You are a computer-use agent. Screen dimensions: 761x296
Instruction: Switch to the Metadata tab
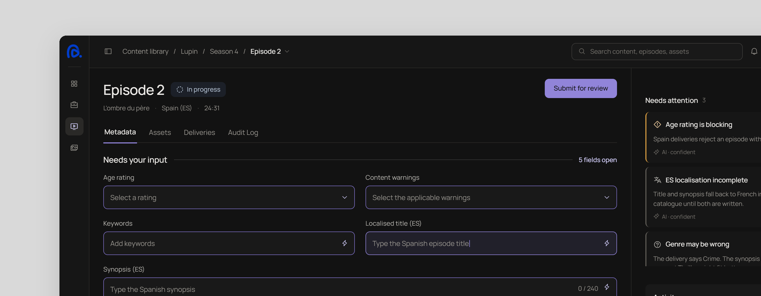point(120,132)
